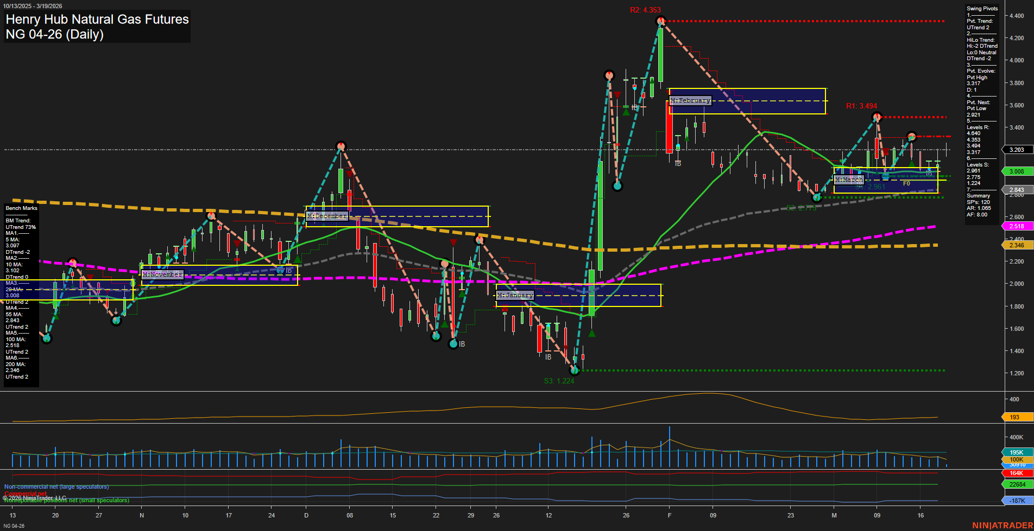Select the black 3.203 last-price marker on the axis

(1018, 150)
